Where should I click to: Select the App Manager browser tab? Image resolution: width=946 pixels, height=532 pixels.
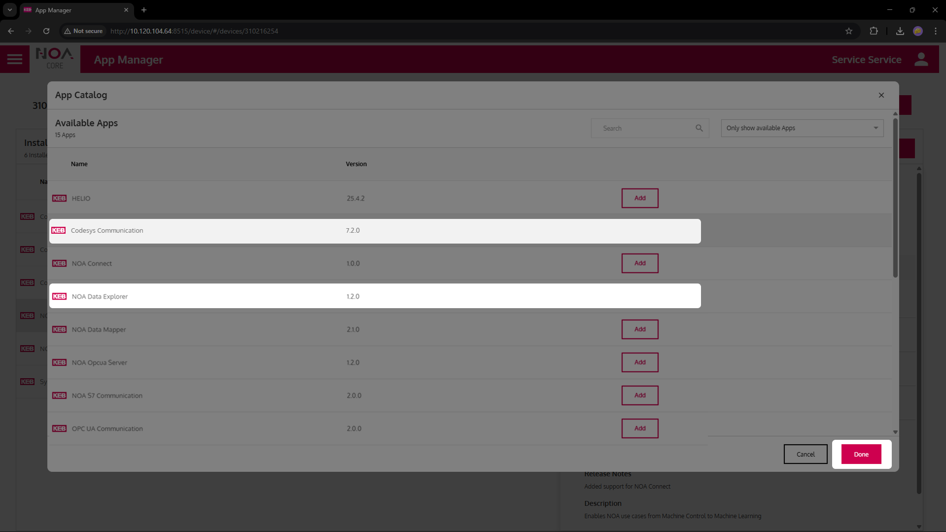click(74, 10)
